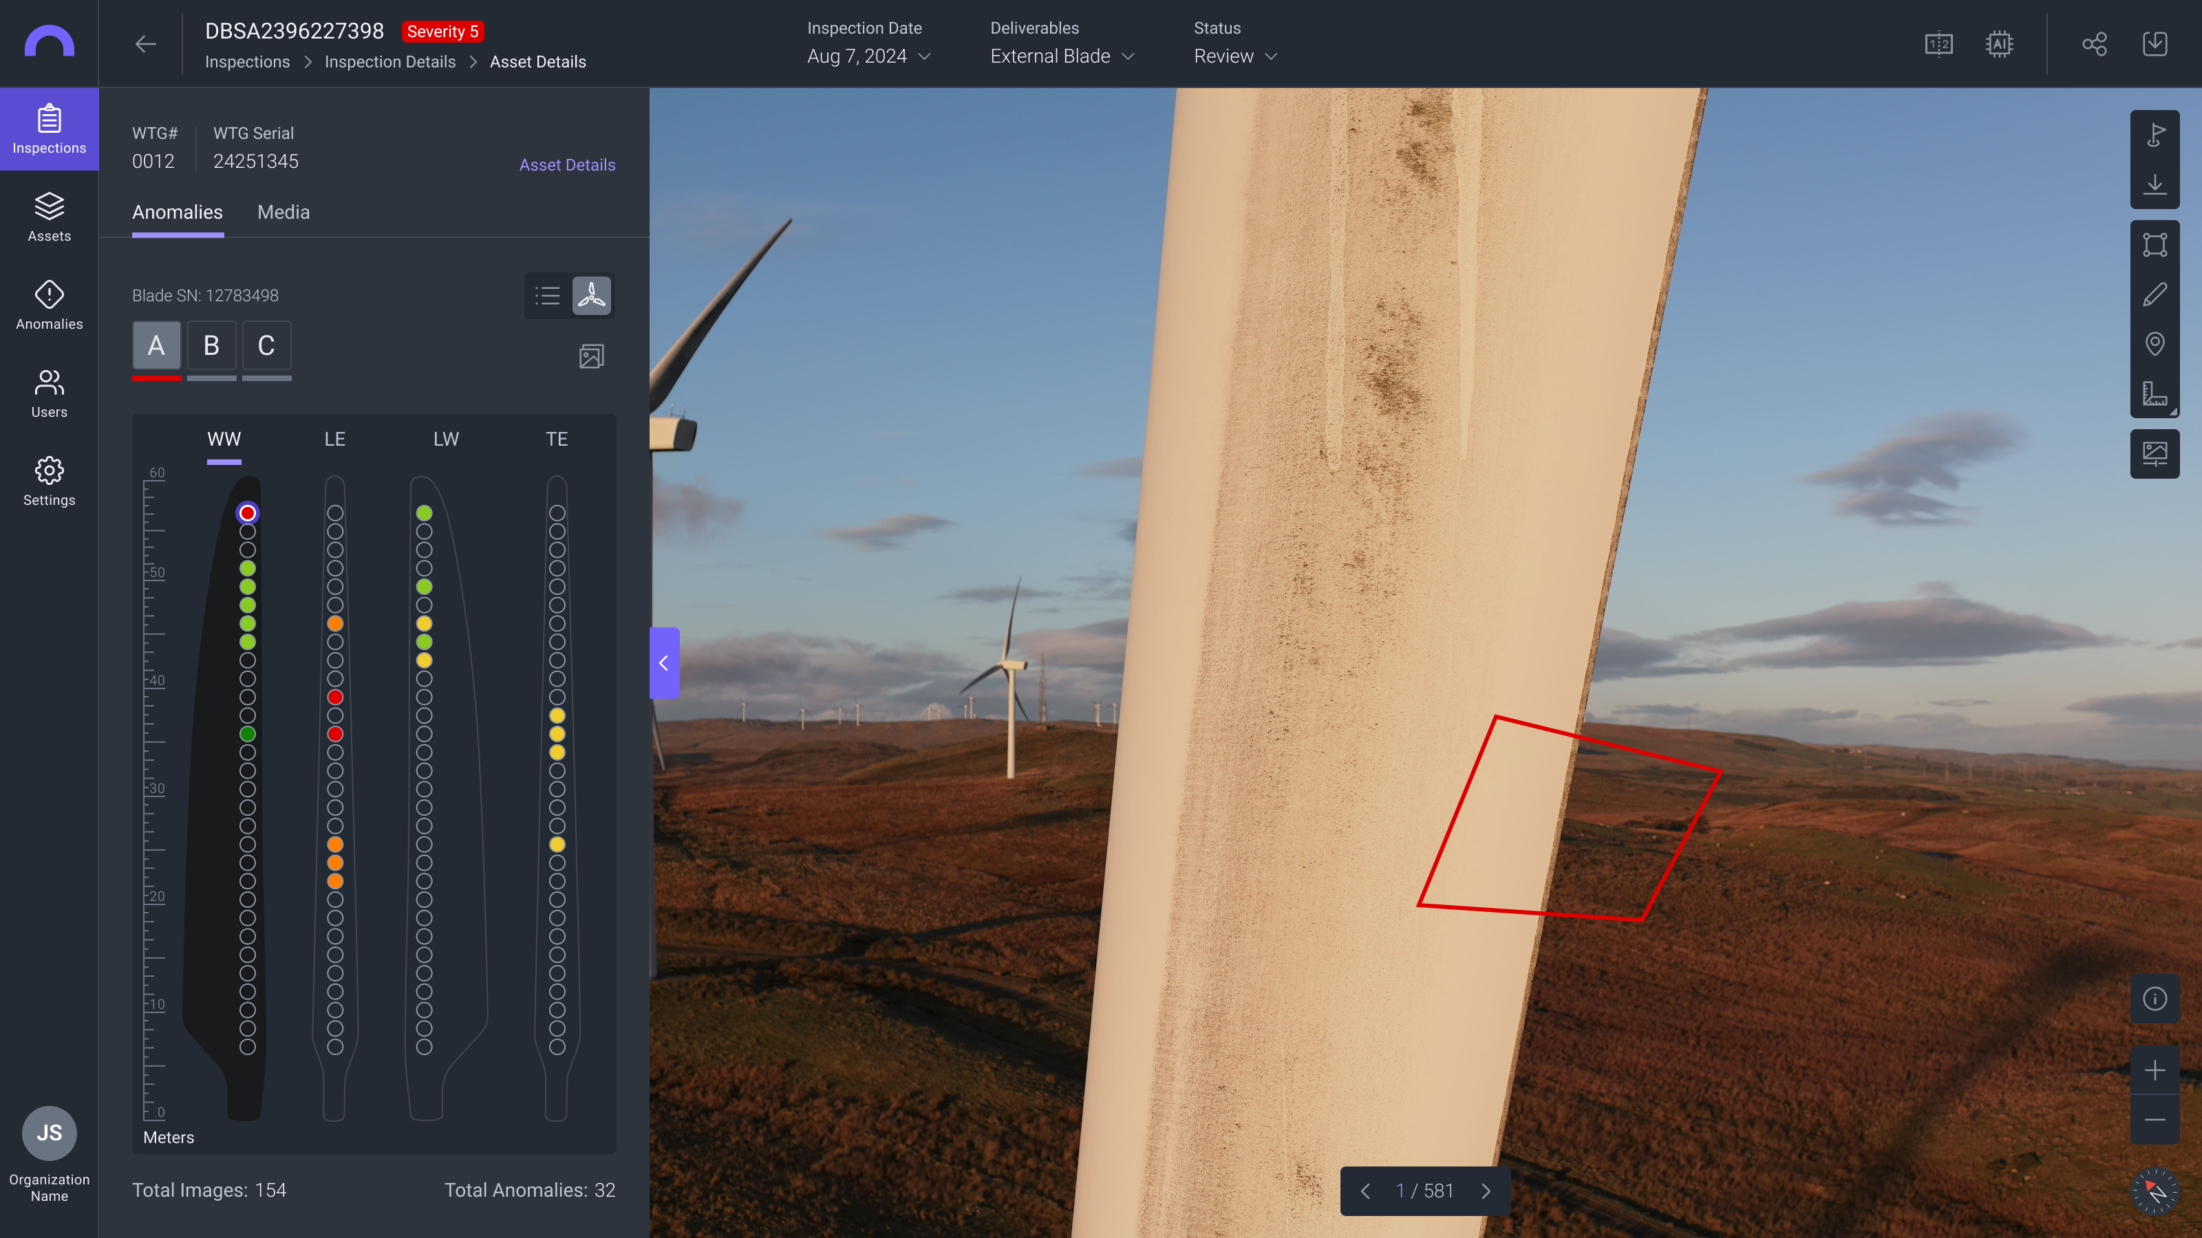The image size is (2202, 1238).
Task: Open the Review status dropdown
Action: click(x=1235, y=56)
